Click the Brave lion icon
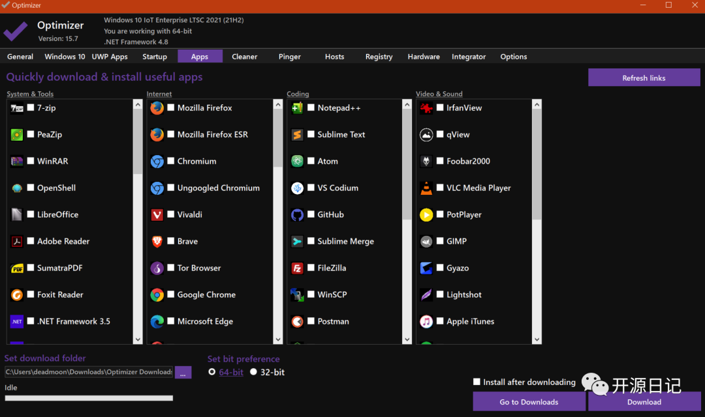The height and width of the screenshot is (417, 705). [157, 242]
